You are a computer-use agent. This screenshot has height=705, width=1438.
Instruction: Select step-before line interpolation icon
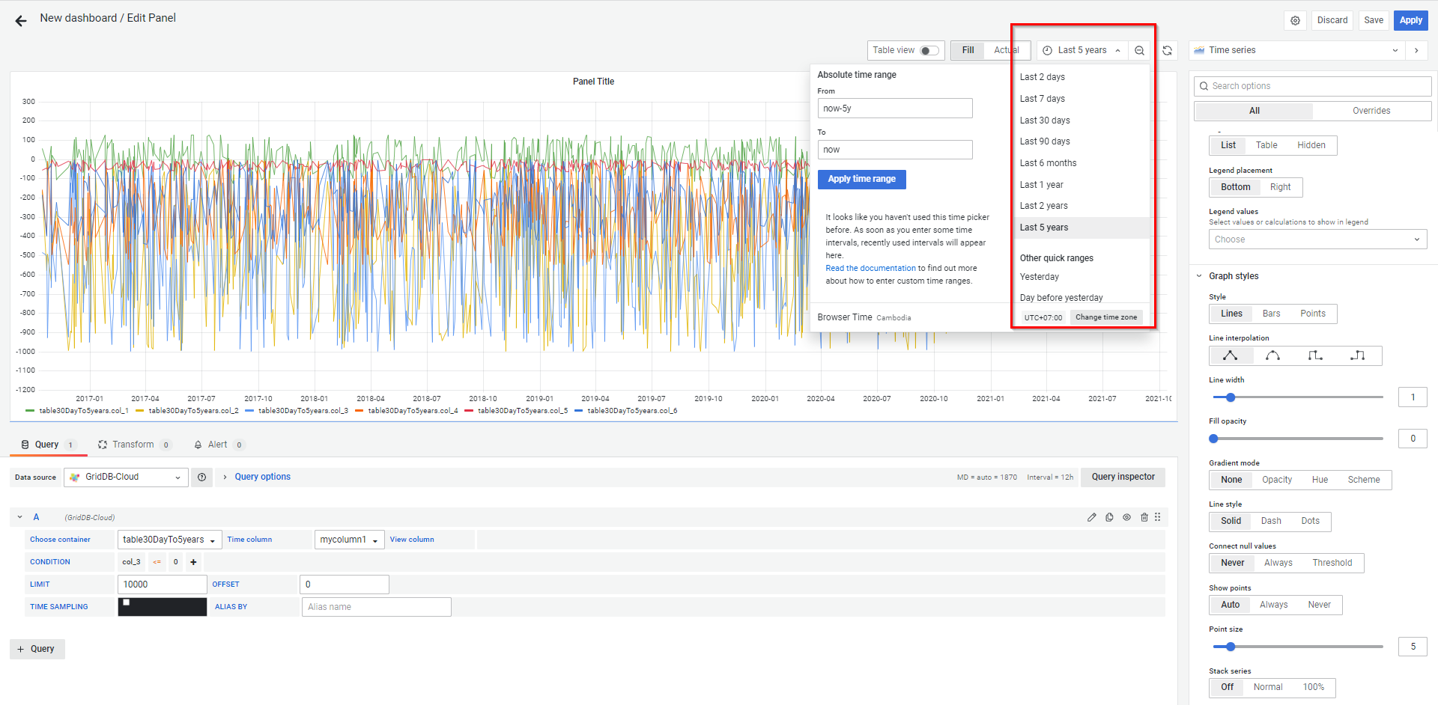point(1315,355)
